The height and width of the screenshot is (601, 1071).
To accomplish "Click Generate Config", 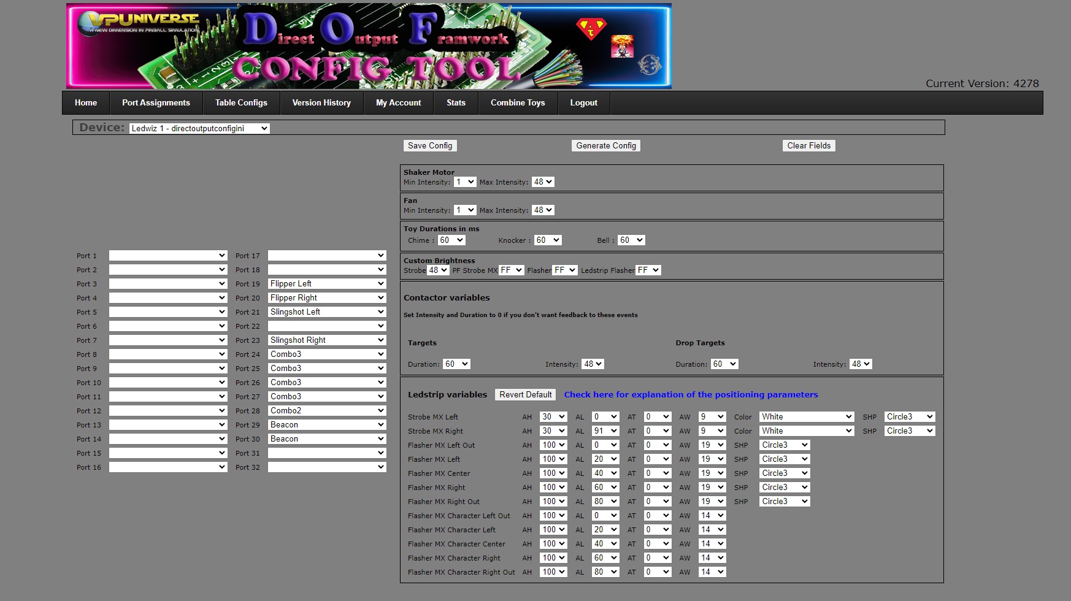I will (605, 145).
